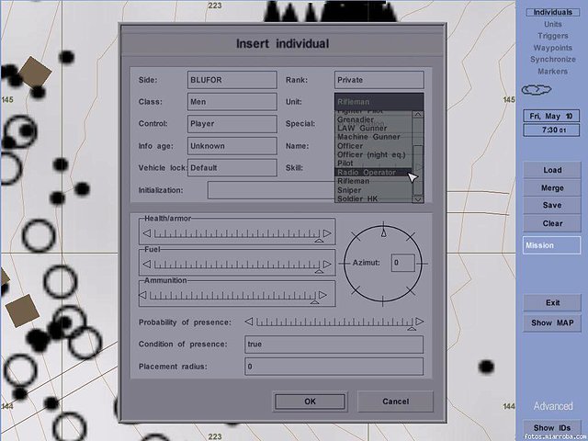Viewport: 588px width, 441px height.
Task: Click the Probability of presence slider track
Action: pyautogui.click(x=334, y=322)
